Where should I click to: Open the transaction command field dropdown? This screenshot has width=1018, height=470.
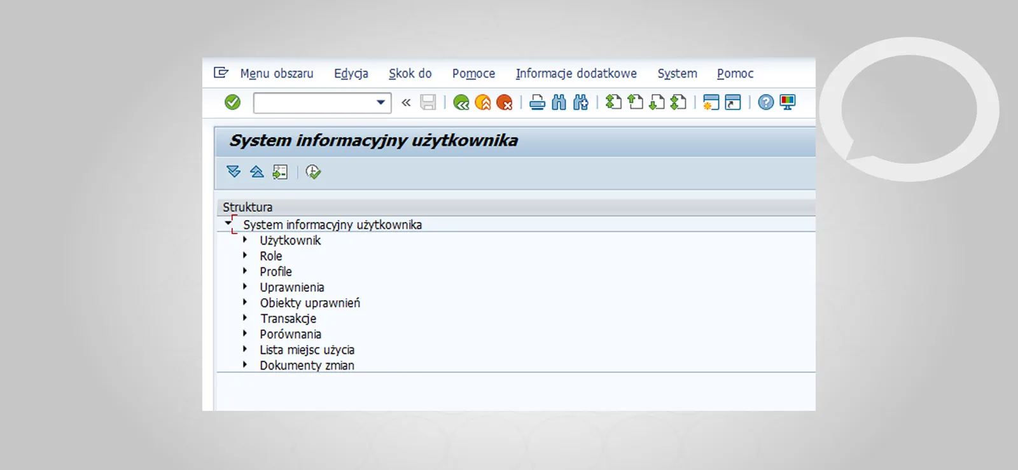[380, 102]
